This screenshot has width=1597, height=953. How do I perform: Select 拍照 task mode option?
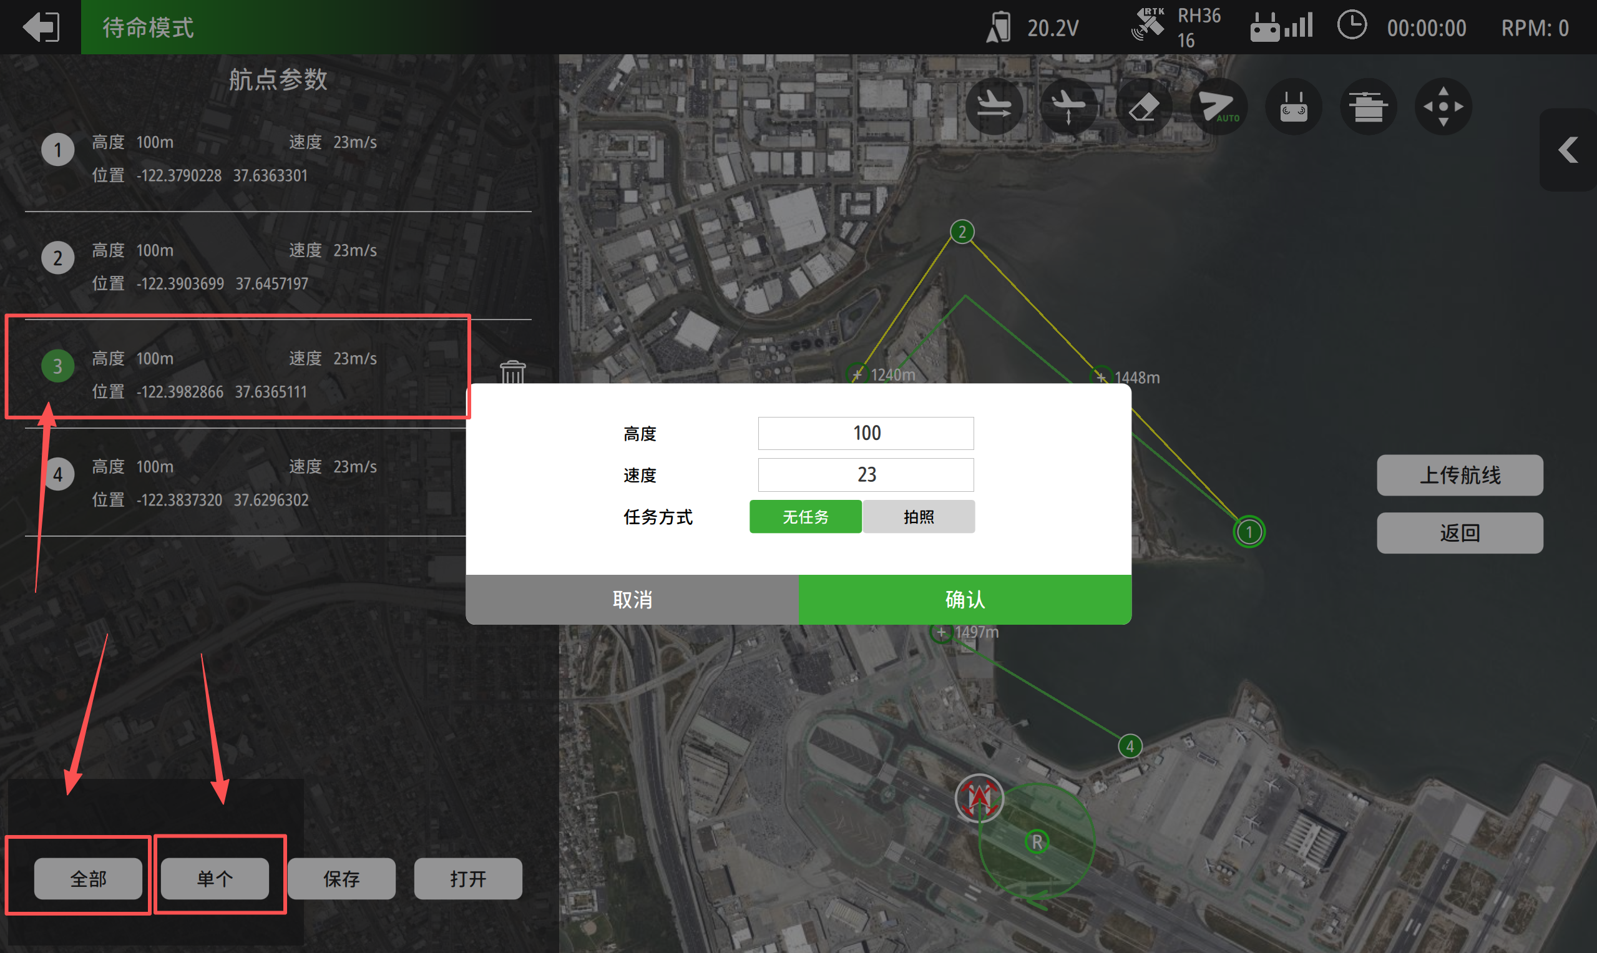coord(918,517)
